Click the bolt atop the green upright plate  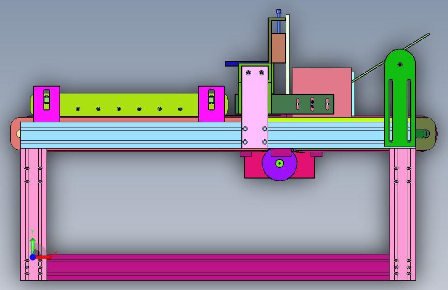pyautogui.click(x=400, y=65)
